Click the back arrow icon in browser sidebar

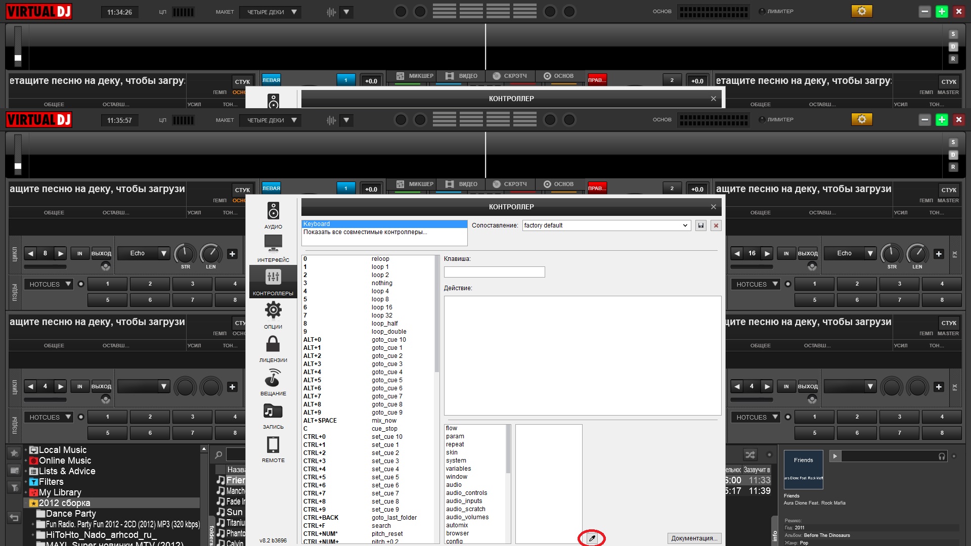tap(14, 518)
